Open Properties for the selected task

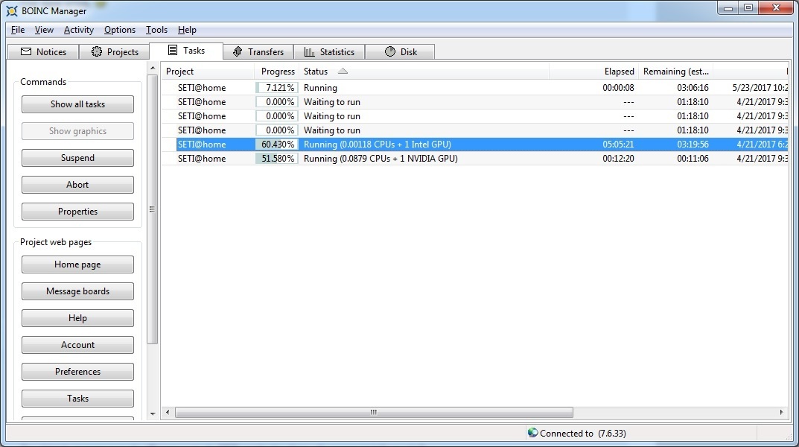pos(77,211)
